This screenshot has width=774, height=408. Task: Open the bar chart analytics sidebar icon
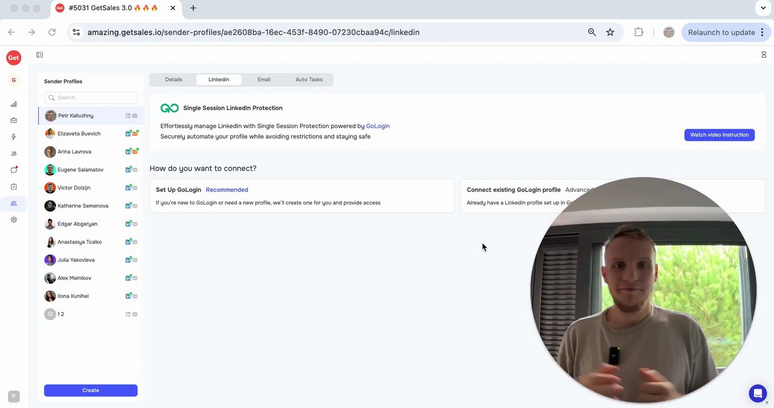[x=14, y=104]
